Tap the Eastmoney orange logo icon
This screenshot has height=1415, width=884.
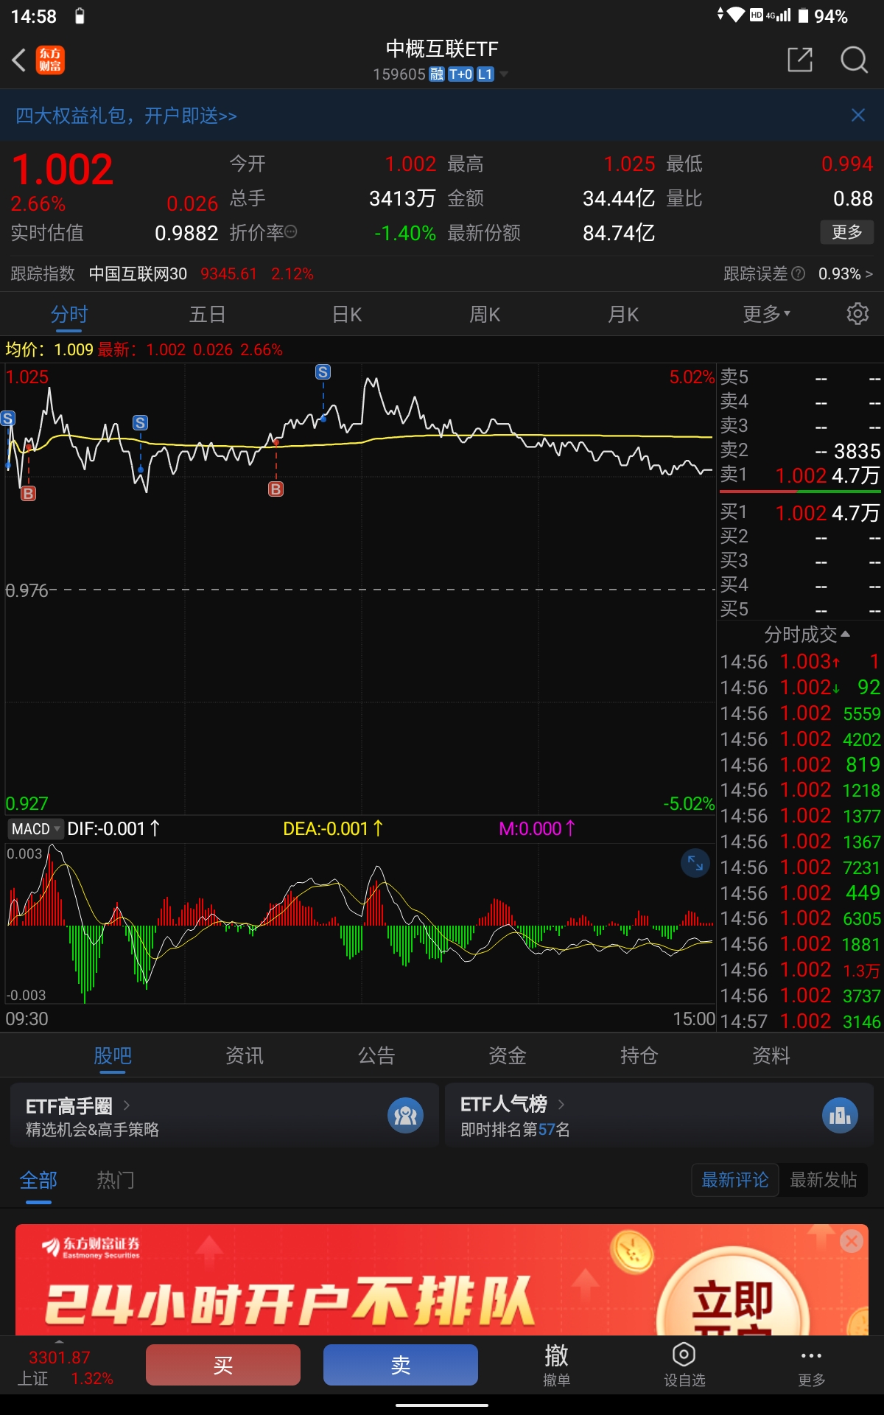click(x=51, y=60)
